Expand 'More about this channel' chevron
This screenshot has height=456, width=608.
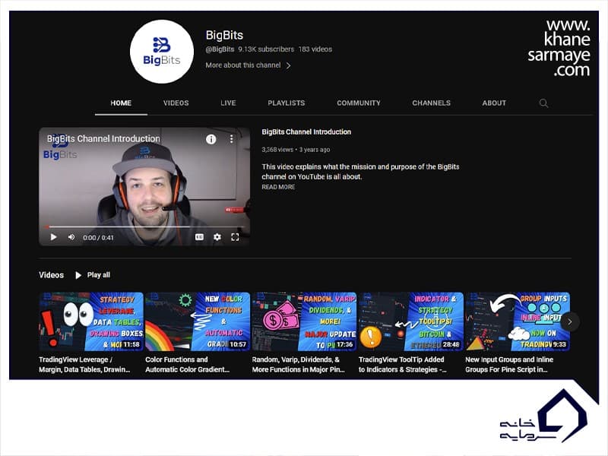click(x=288, y=65)
